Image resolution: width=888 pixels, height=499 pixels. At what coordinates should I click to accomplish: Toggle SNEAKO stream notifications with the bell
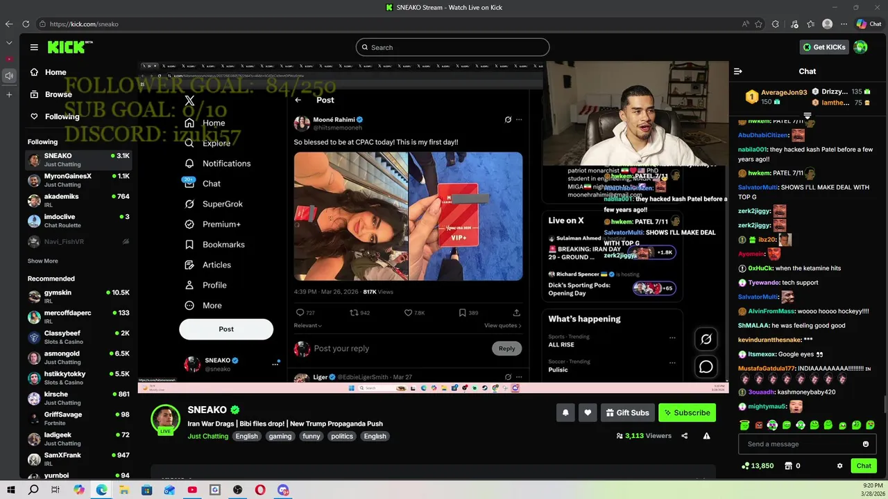click(x=565, y=412)
